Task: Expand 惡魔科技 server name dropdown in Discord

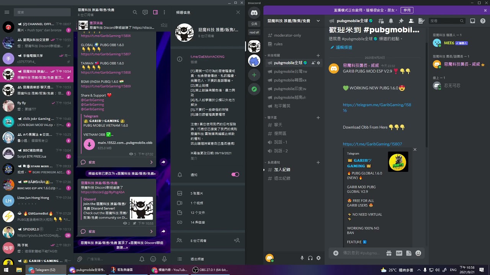Action: [x=318, y=21]
